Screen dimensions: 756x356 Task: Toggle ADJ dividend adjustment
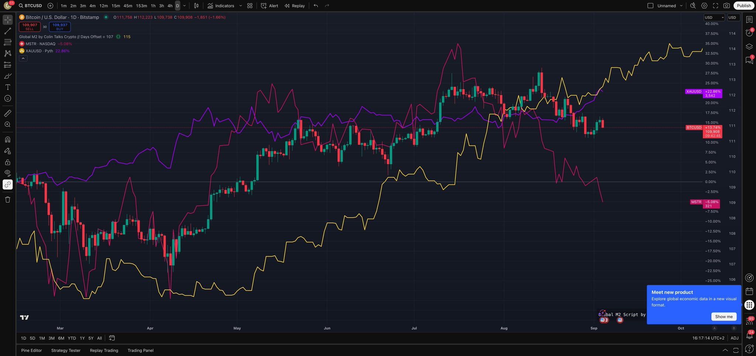735,338
